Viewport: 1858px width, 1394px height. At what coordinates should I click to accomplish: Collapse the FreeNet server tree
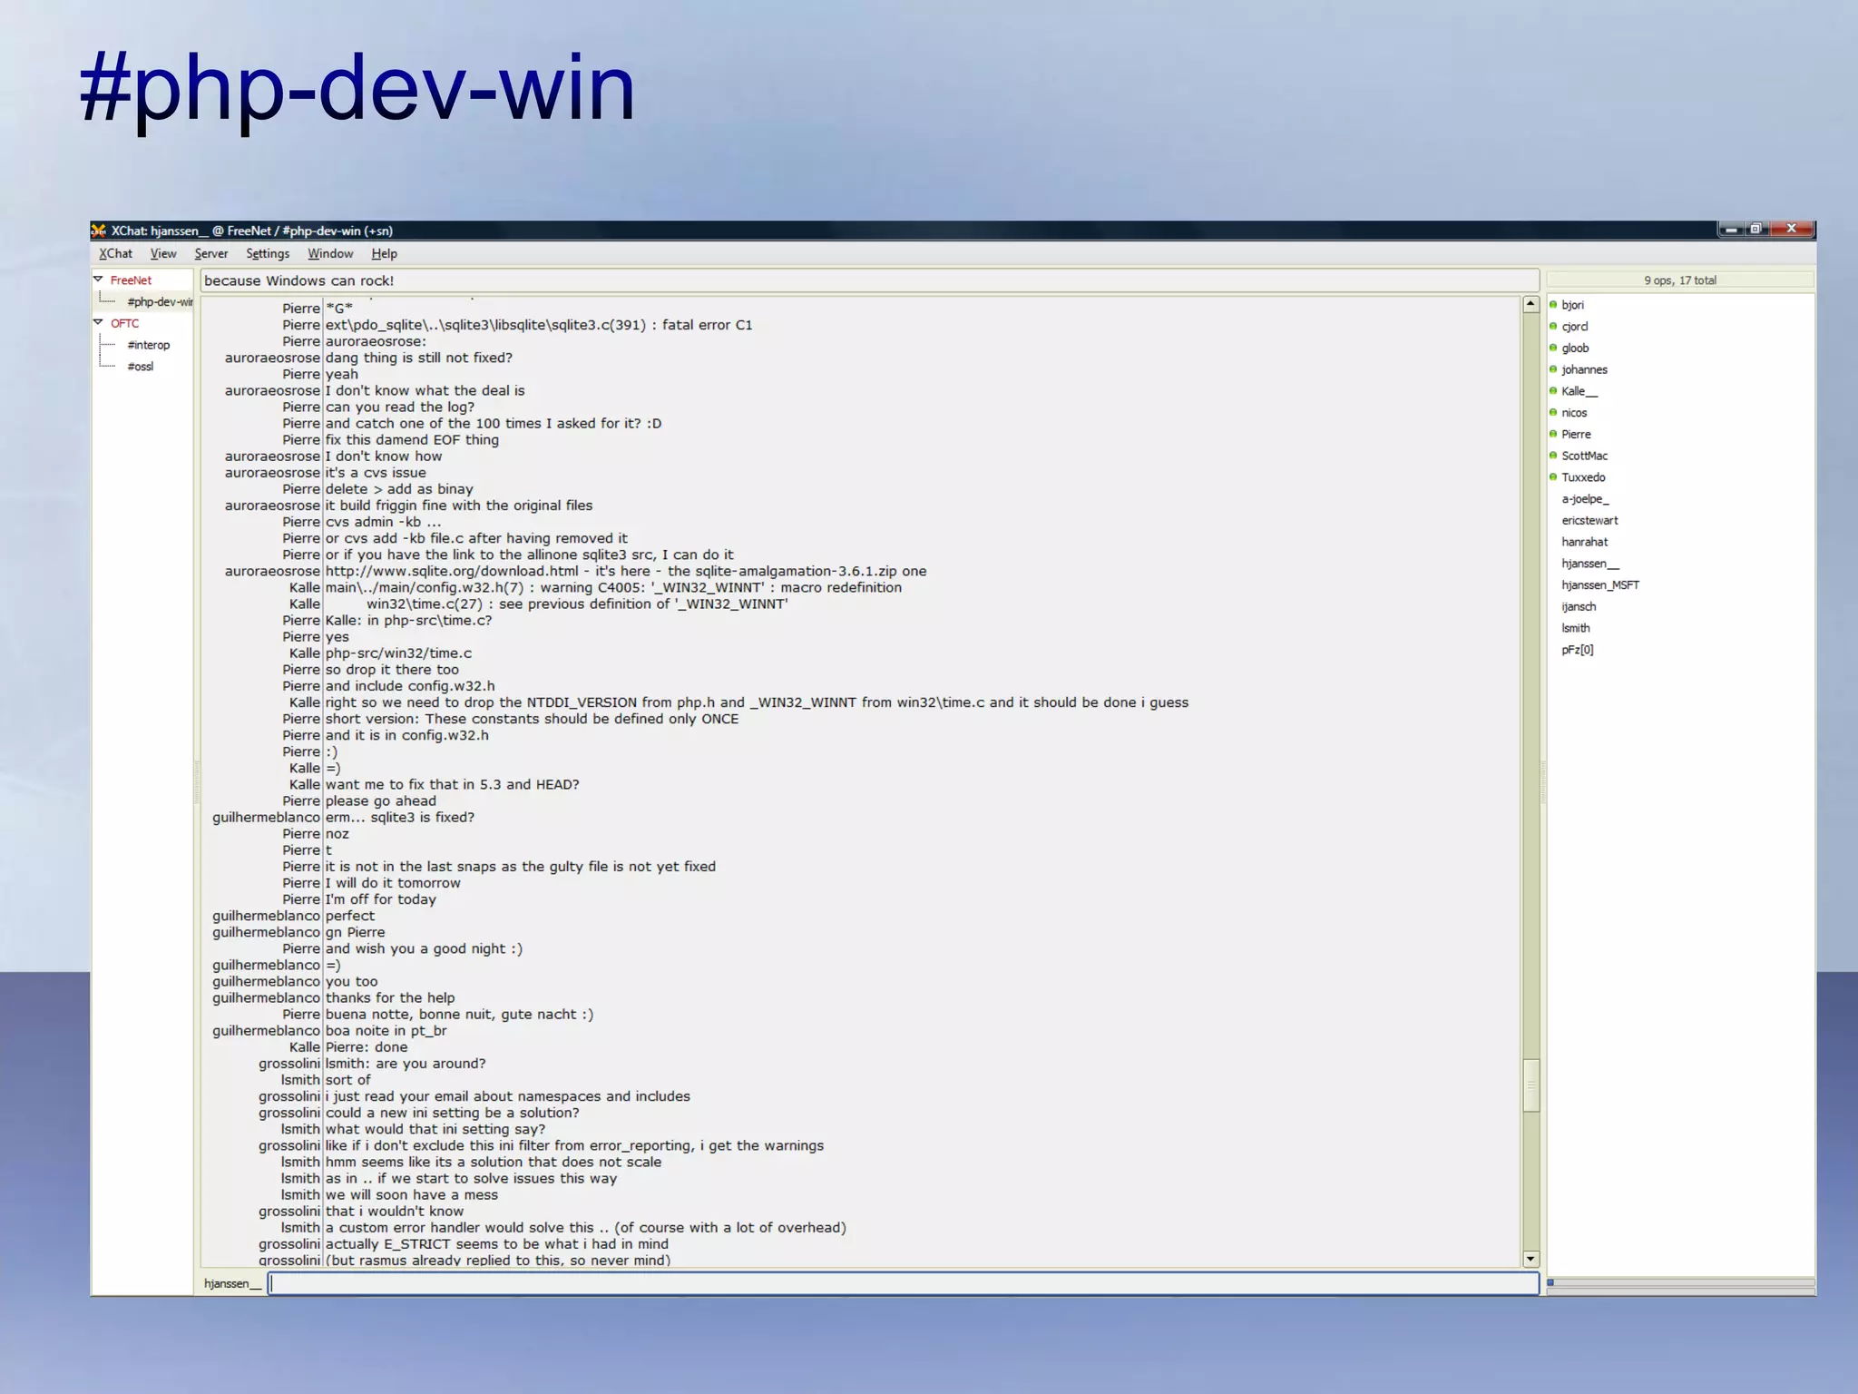click(98, 280)
